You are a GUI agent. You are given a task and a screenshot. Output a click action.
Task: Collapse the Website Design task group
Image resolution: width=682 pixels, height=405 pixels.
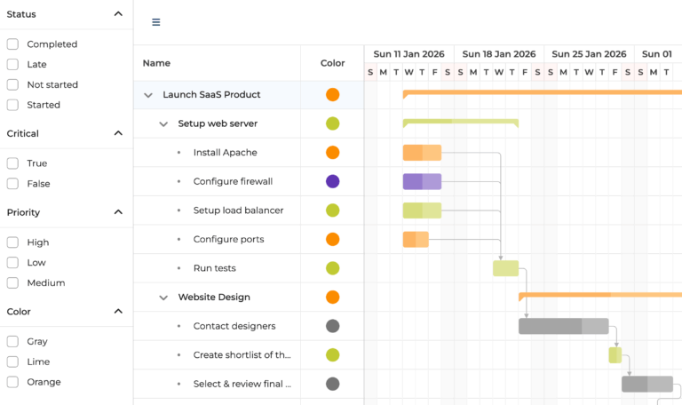coord(163,298)
